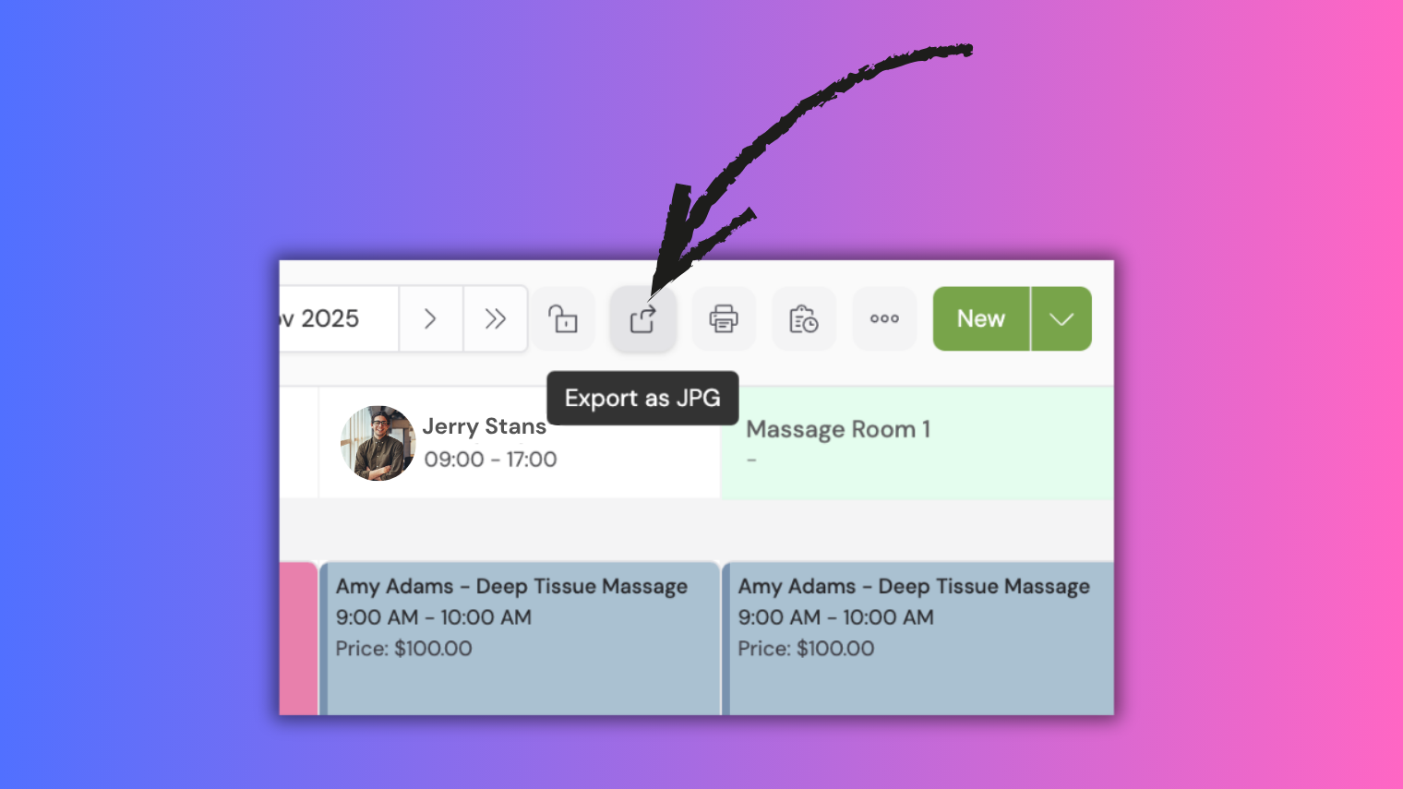Collapse the double-chevron fast forward control
This screenshot has height=789, width=1403.
[496, 318]
